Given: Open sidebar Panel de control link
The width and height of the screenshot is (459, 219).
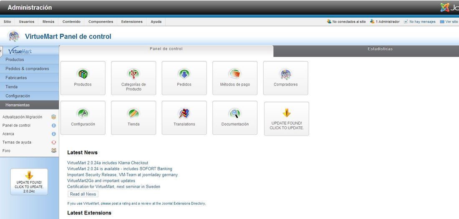Looking at the screenshot, I should (x=16, y=125).
